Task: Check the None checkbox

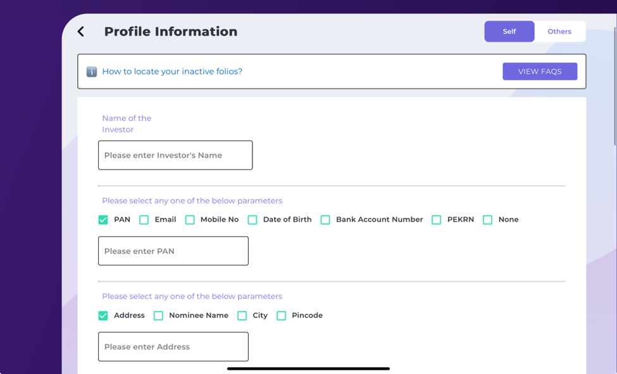Action: (x=487, y=220)
